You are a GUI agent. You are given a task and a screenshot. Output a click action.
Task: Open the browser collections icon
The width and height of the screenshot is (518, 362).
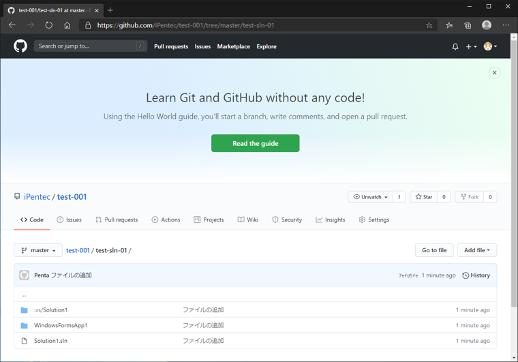click(x=468, y=25)
